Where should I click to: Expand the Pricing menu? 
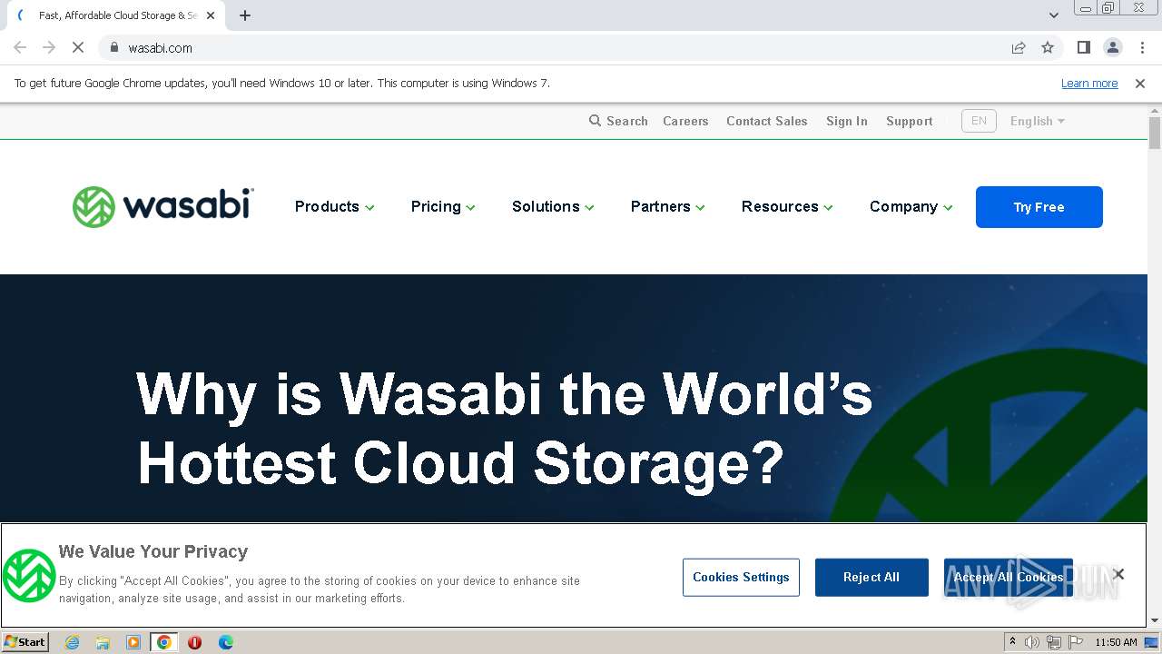[443, 206]
